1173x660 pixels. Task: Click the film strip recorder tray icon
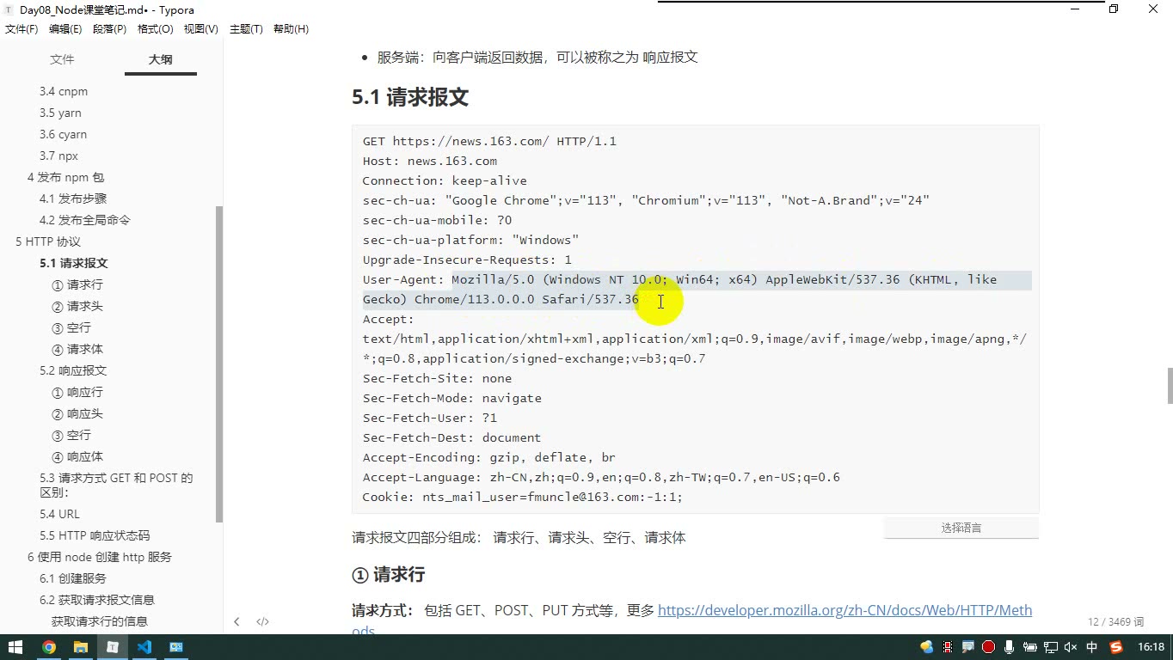[948, 647]
